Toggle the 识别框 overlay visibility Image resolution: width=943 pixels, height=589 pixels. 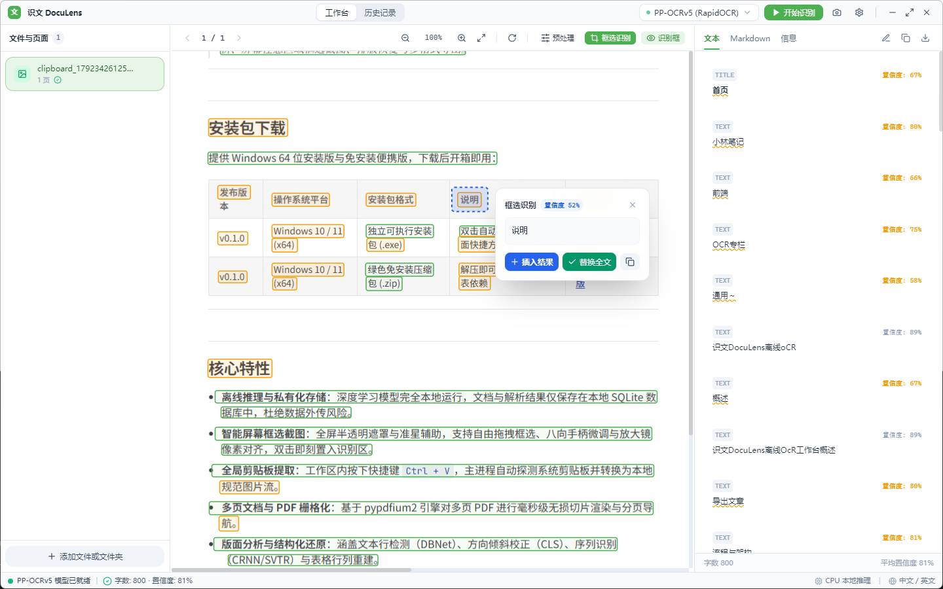click(663, 38)
